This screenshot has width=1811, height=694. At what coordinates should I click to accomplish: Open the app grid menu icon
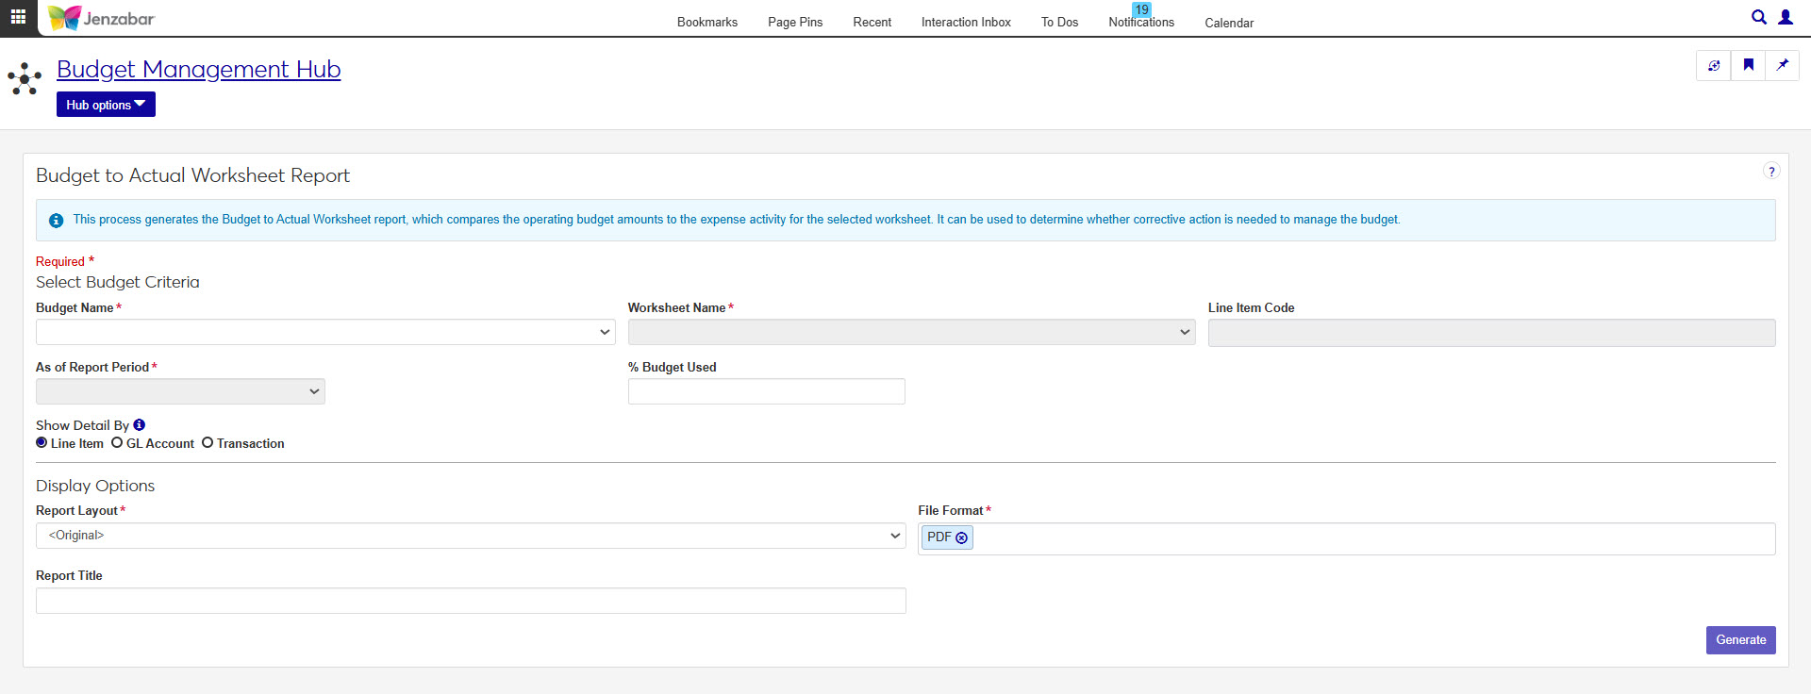tap(18, 17)
